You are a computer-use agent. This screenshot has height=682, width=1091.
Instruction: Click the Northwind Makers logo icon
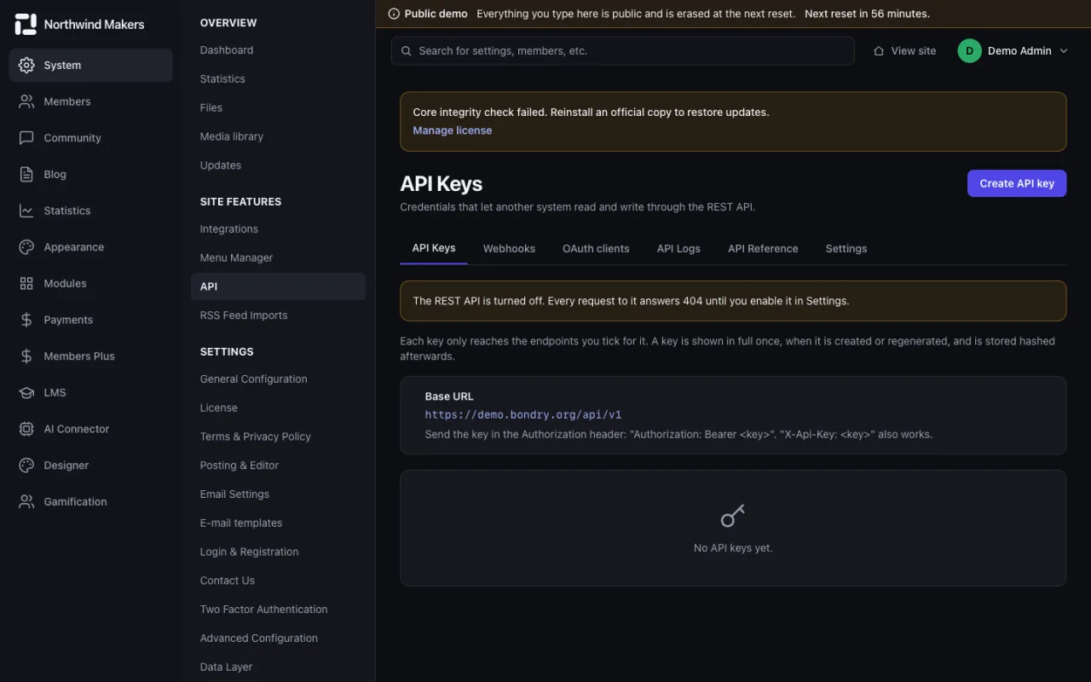point(26,24)
